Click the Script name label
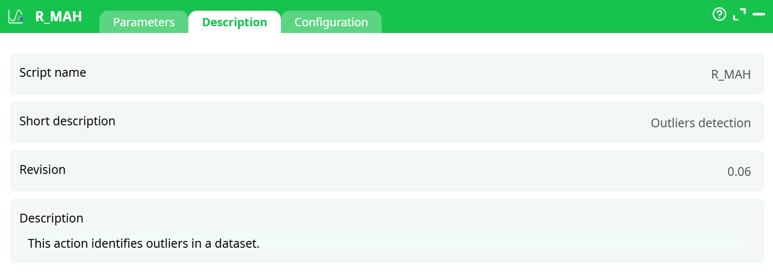The width and height of the screenshot is (773, 273). click(53, 73)
